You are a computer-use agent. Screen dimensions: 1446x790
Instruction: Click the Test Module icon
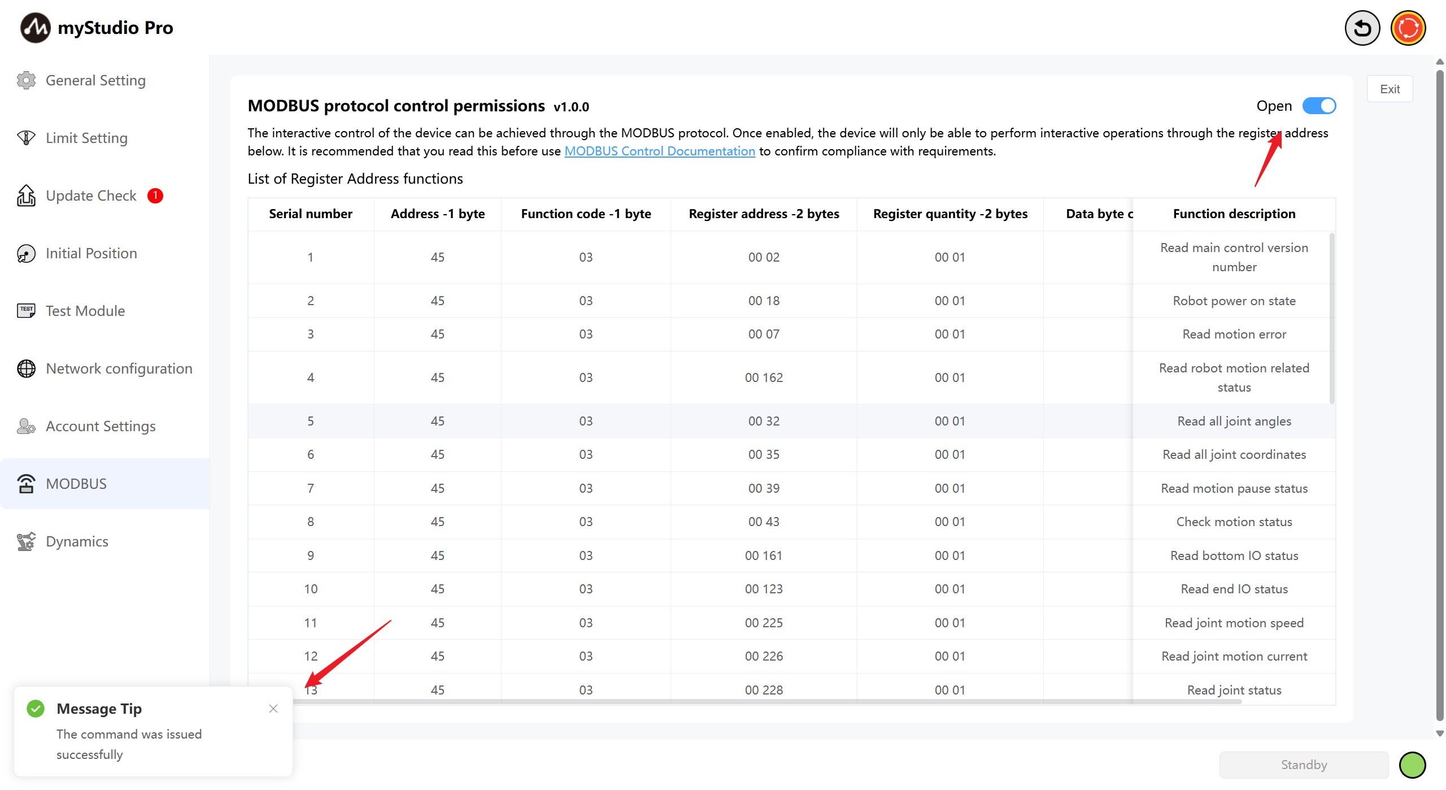(26, 311)
